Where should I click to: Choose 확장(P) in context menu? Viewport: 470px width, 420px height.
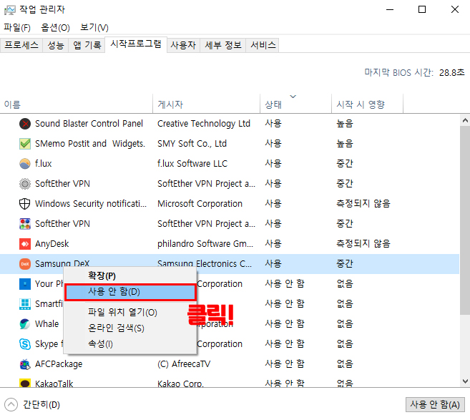(130, 275)
